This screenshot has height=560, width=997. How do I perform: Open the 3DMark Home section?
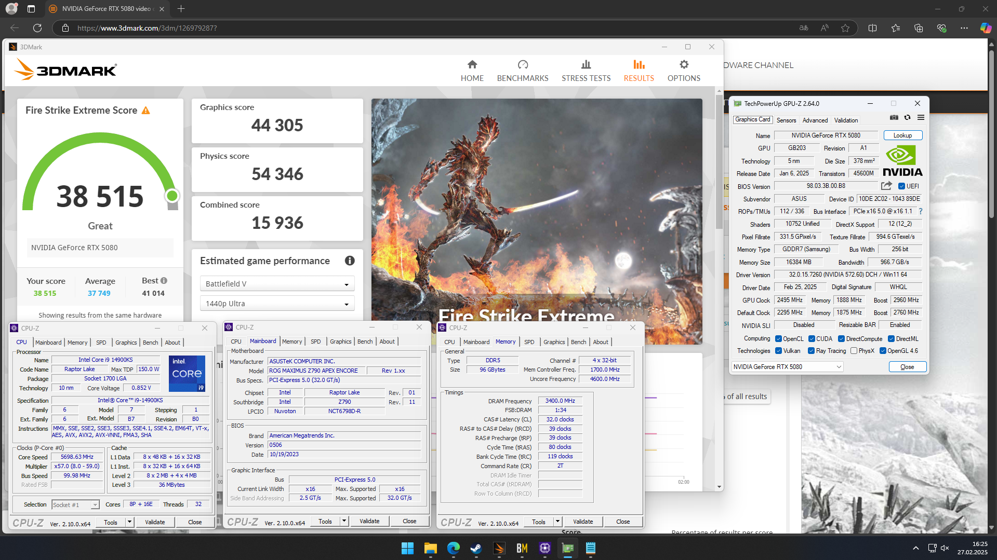click(472, 71)
